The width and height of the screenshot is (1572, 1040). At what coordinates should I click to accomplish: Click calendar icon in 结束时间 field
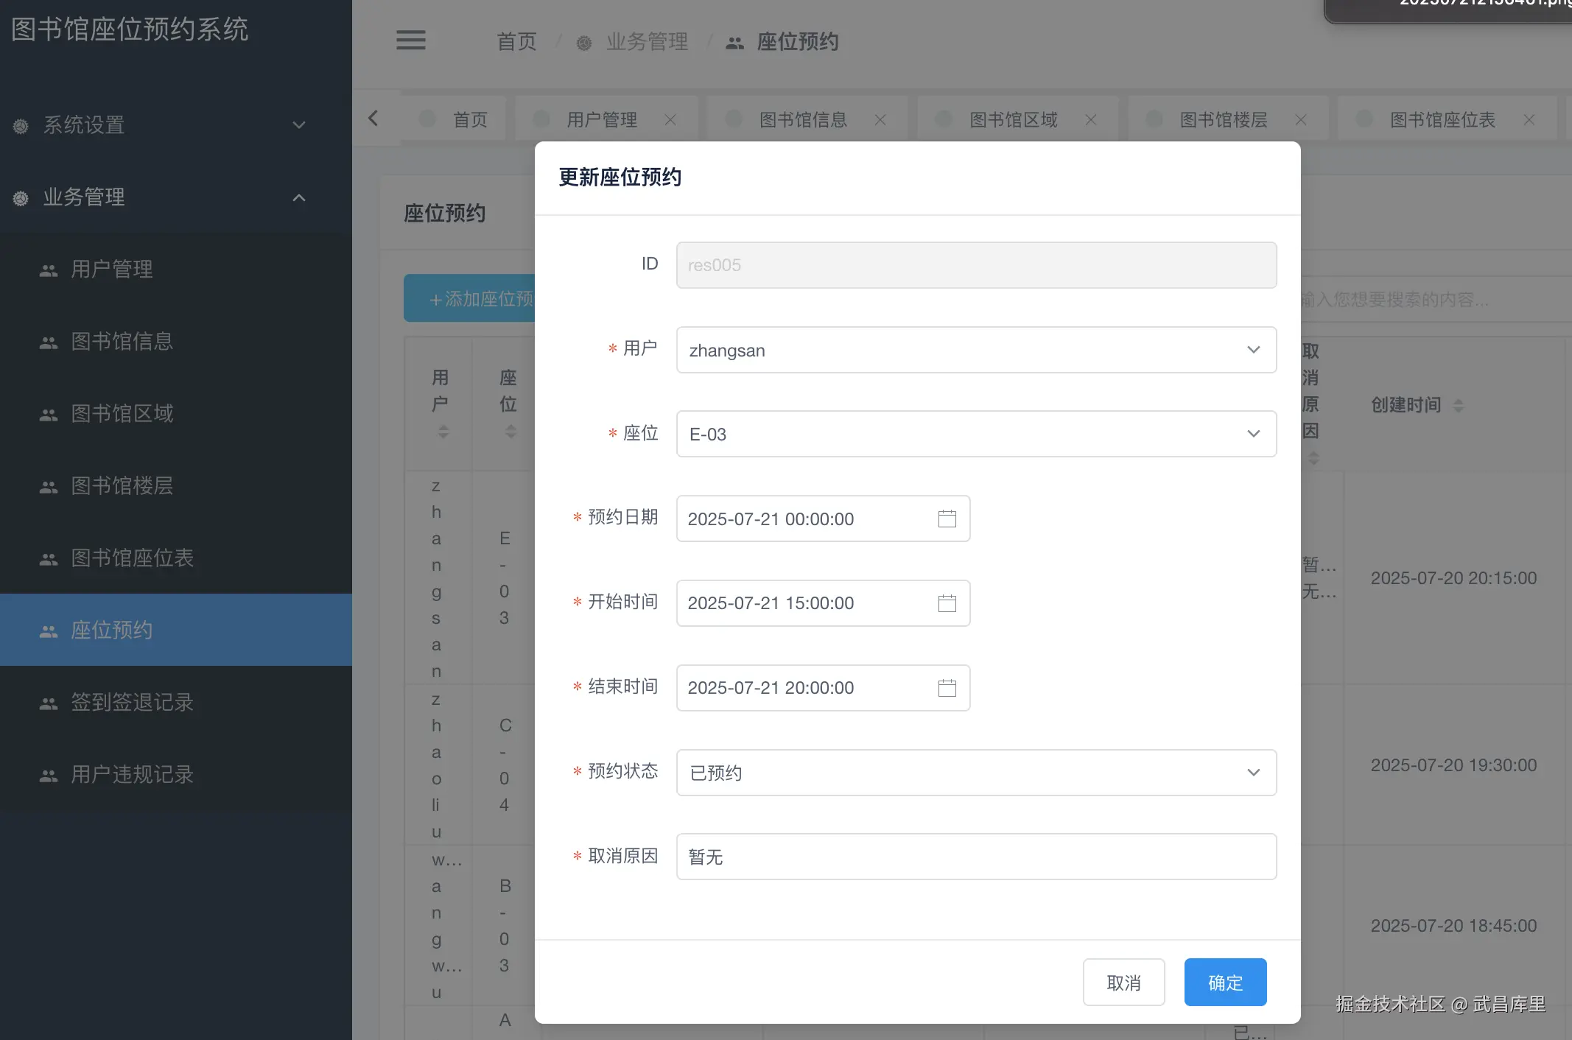[x=947, y=688]
